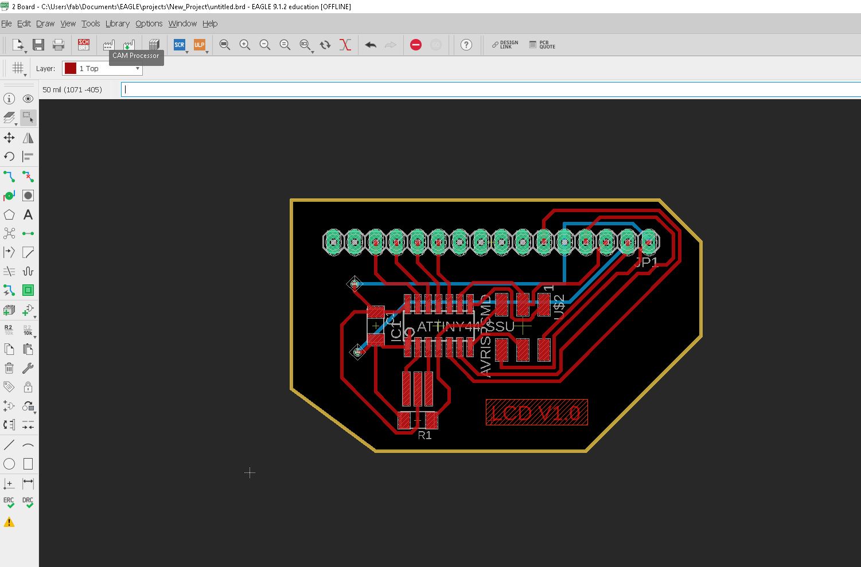Select the Text tool
The width and height of the screenshot is (861, 567).
(28, 215)
